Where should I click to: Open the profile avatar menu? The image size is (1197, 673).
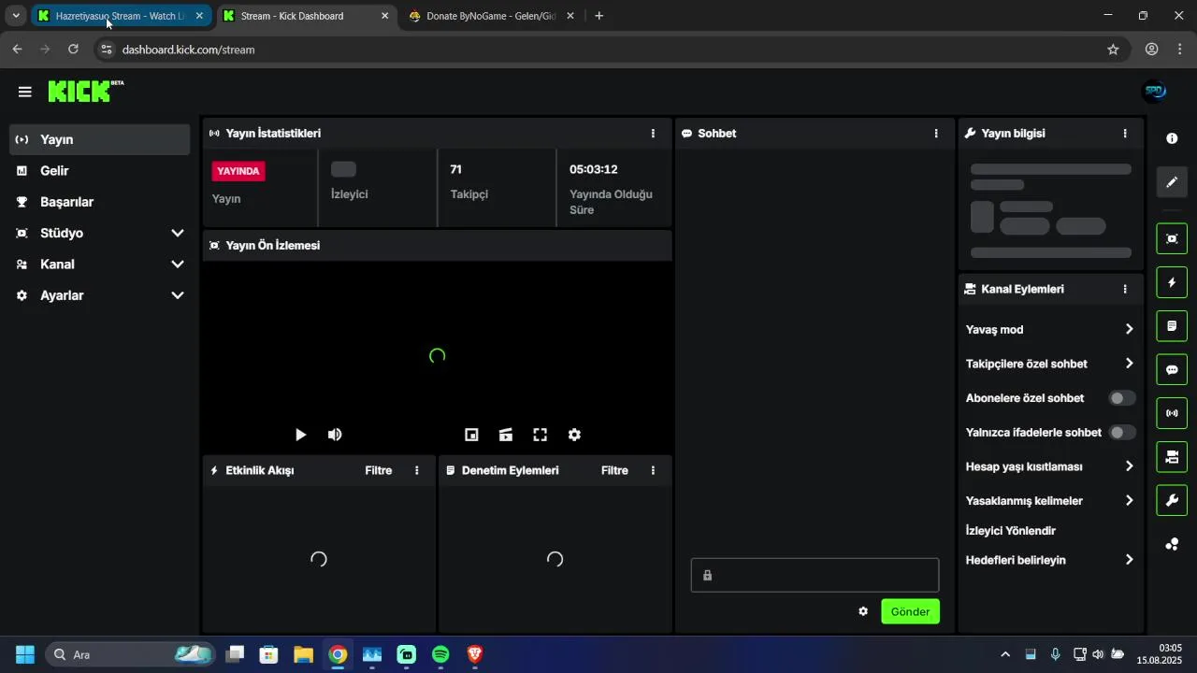click(x=1155, y=91)
